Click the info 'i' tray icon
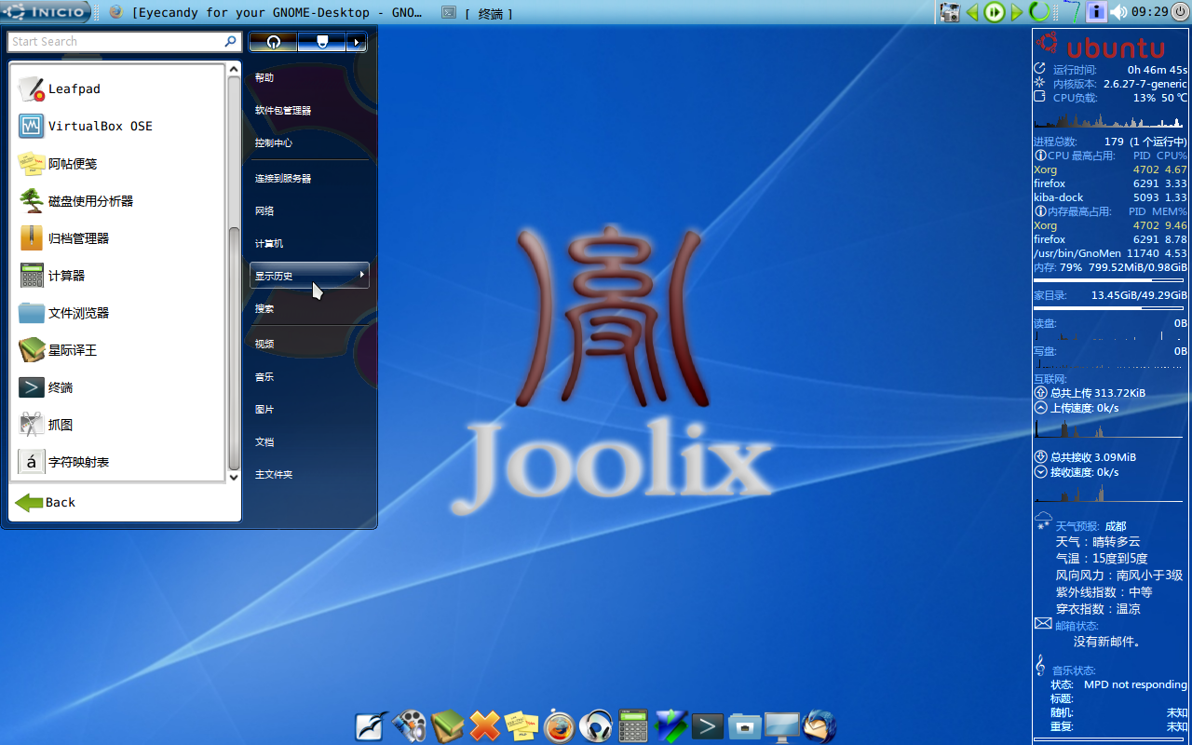 (x=1096, y=12)
